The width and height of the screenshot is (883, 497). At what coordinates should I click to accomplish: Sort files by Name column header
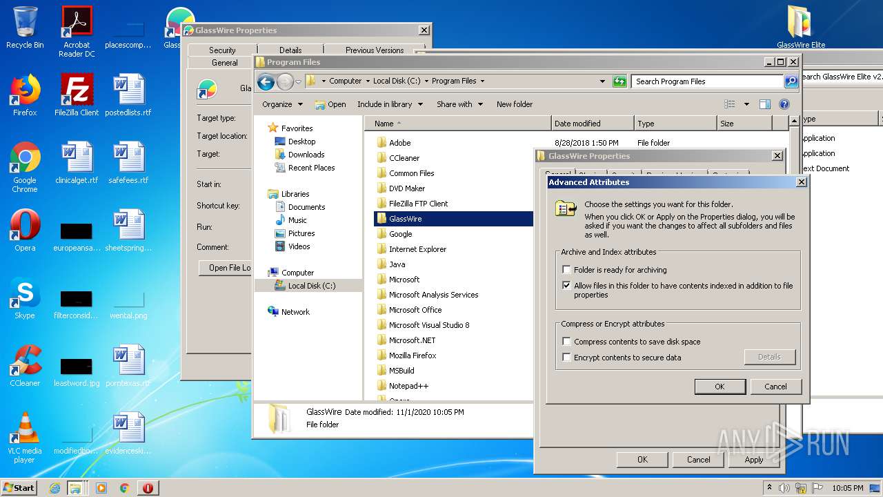tap(458, 124)
